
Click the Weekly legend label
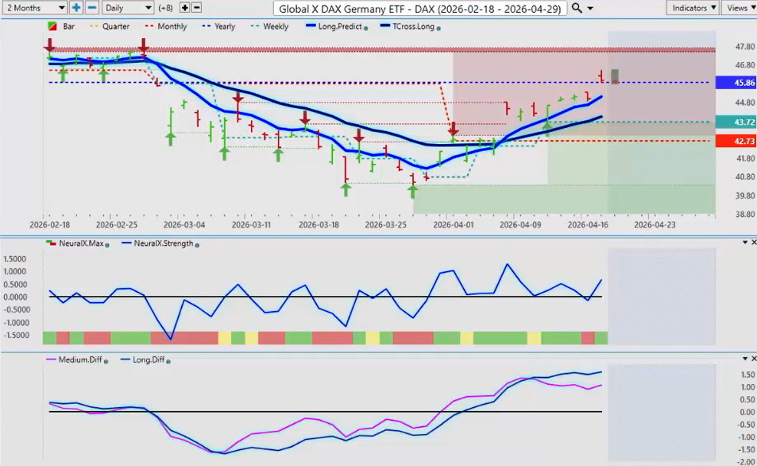(275, 26)
